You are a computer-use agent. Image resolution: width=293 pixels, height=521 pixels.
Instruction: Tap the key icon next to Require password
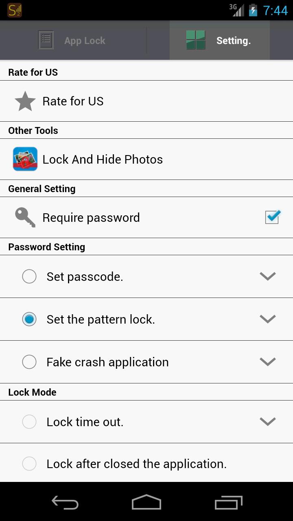25,217
